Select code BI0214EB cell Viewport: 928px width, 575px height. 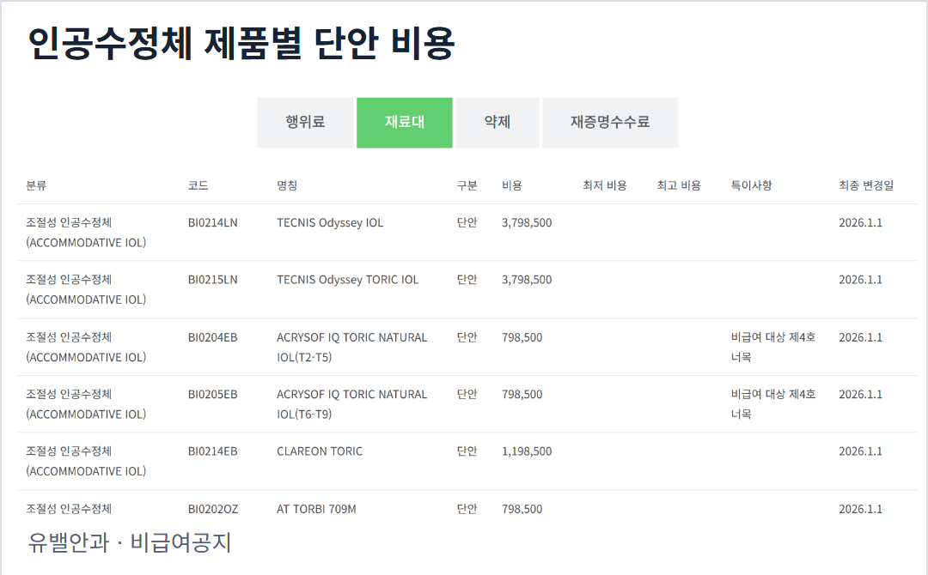click(x=212, y=451)
